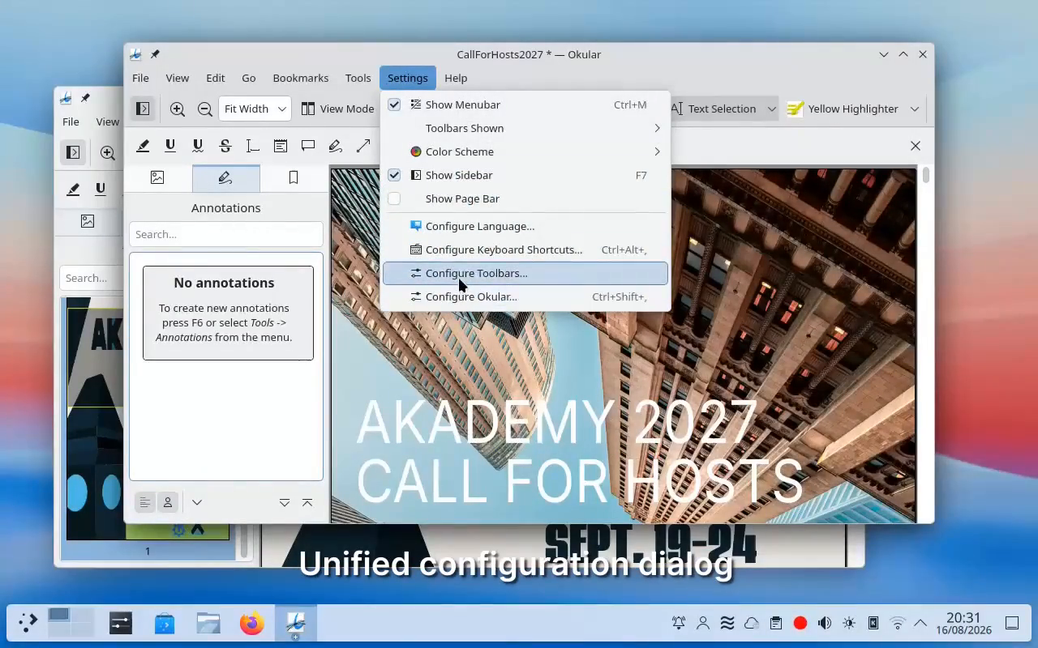Uncheck the Show Sidebar checkbox
Screen dimensions: 1038x648
click(394, 175)
